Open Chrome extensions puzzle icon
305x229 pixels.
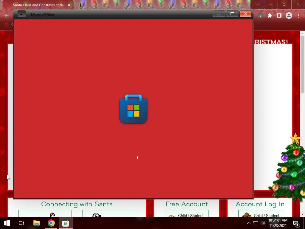pos(270,16)
